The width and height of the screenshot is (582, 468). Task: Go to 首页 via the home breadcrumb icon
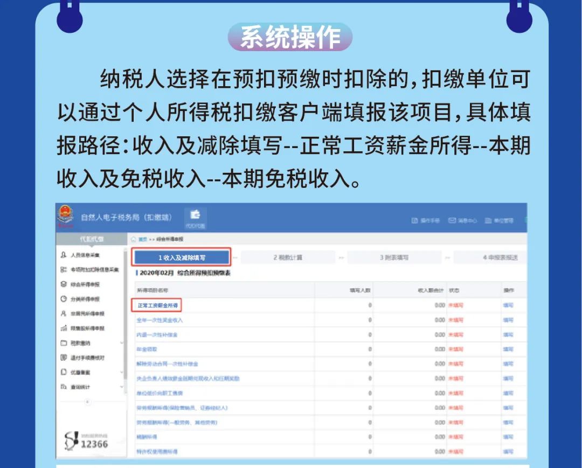coord(134,239)
